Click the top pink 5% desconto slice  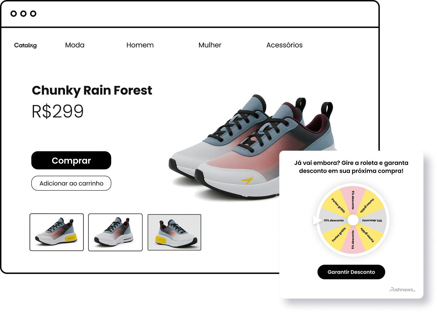click(353, 200)
